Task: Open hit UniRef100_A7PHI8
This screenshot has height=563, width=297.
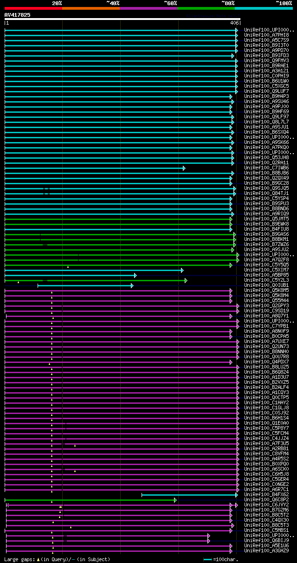Action: (267, 35)
